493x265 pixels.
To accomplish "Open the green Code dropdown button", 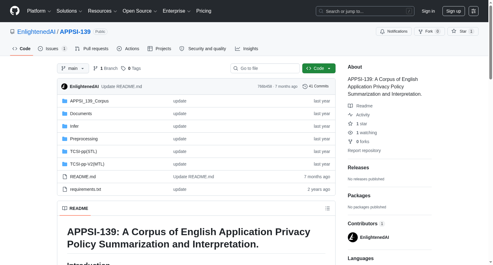I will 319,68.
